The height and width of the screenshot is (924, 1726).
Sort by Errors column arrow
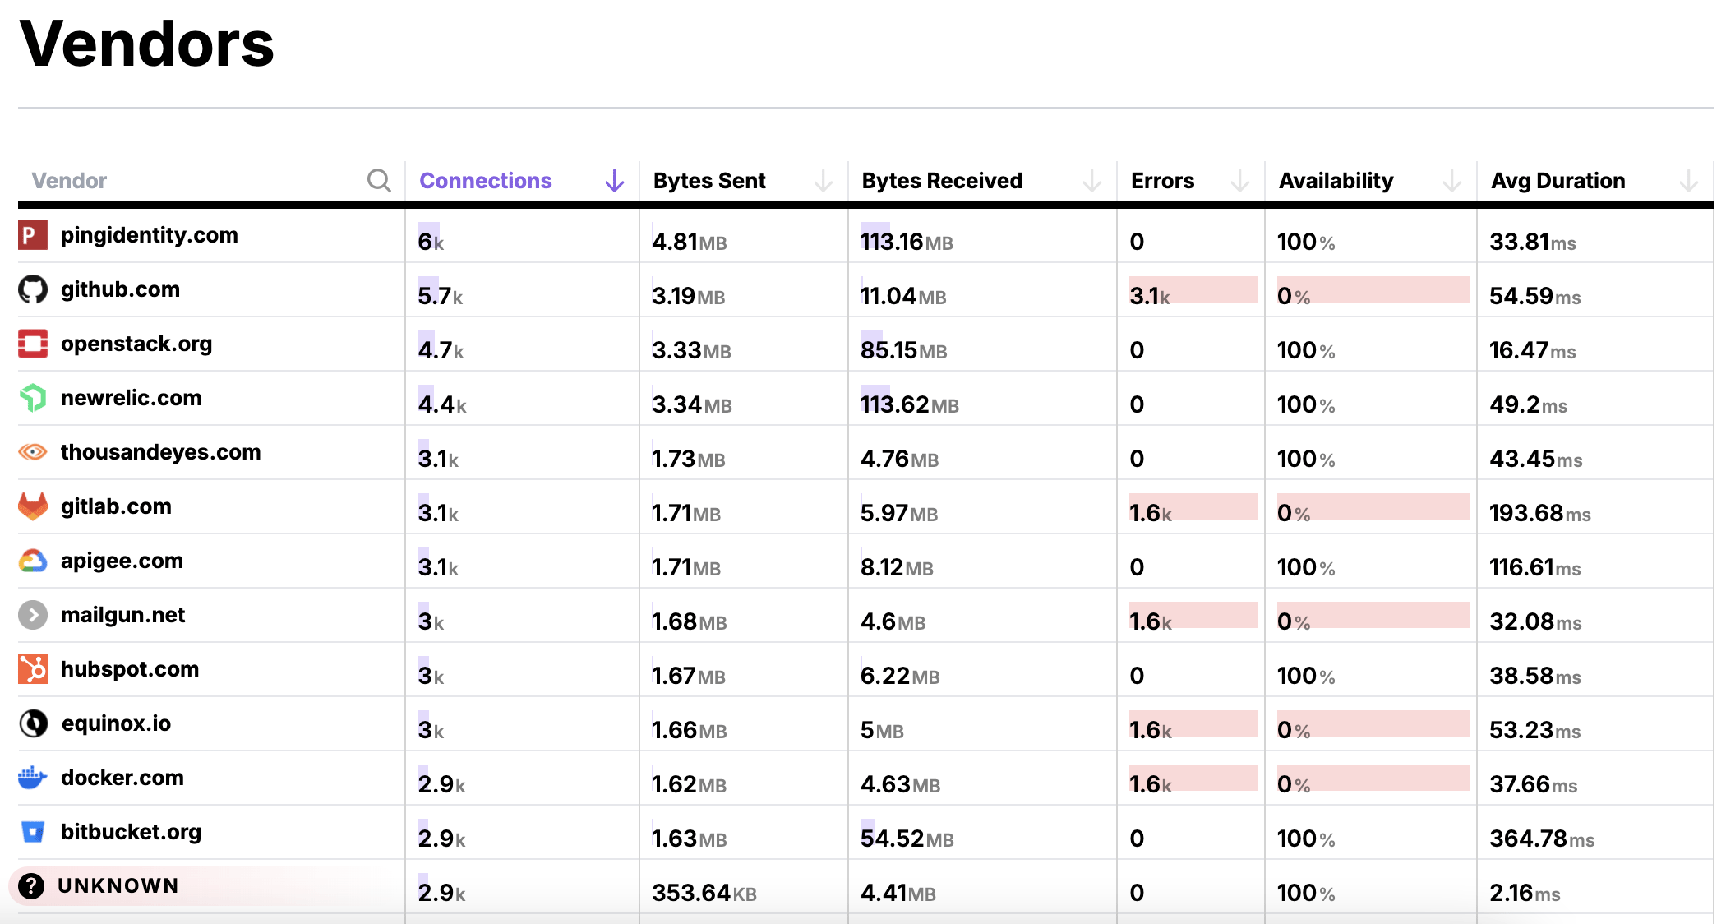[x=1239, y=181]
